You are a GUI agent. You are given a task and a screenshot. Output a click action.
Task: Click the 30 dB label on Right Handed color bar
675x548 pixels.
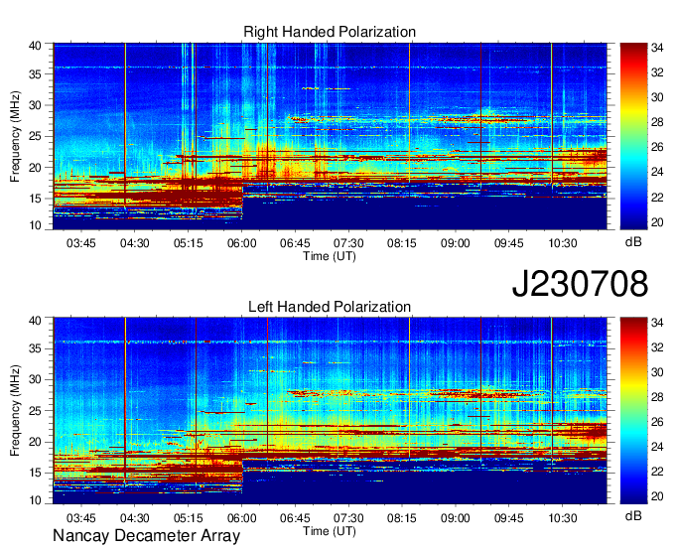click(657, 97)
